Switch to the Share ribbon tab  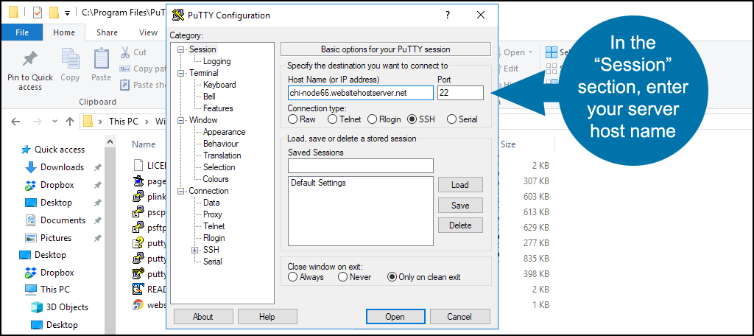tap(107, 32)
